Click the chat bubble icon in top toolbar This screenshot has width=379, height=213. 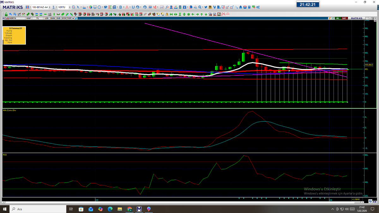point(254,7)
